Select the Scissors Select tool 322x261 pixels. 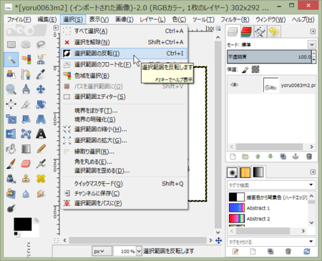coord(41,59)
